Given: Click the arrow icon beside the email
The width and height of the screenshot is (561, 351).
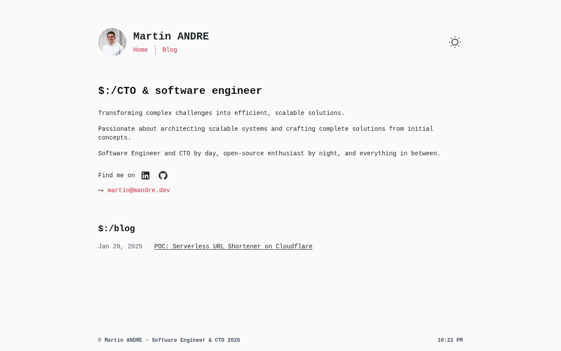Looking at the screenshot, I should (x=101, y=190).
